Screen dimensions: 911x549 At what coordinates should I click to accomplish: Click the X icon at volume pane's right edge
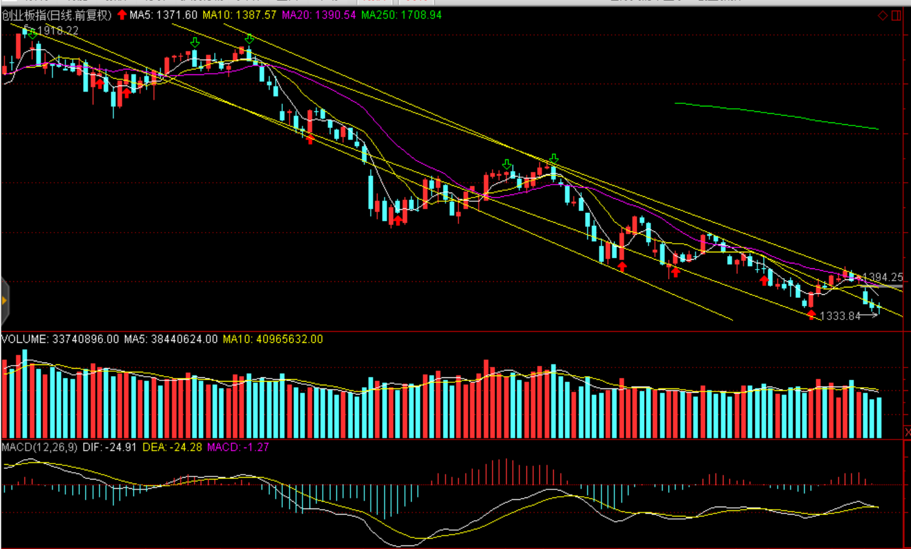tap(907, 433)
